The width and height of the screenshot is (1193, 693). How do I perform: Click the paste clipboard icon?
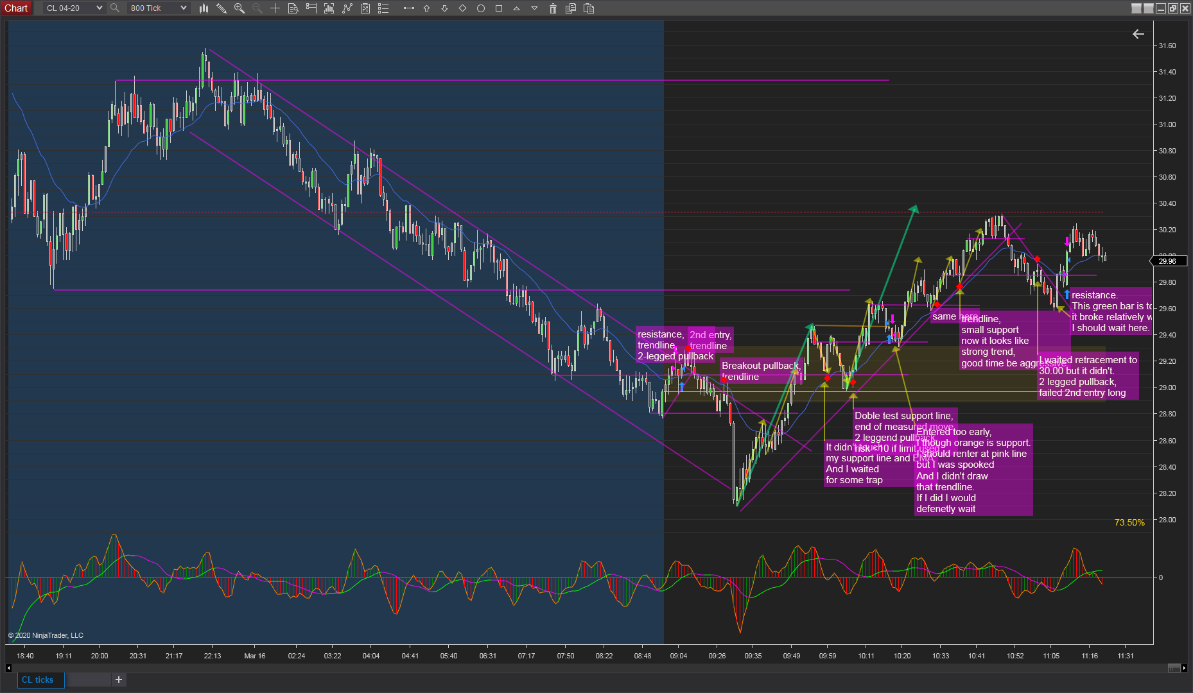(x=589, y=8)
